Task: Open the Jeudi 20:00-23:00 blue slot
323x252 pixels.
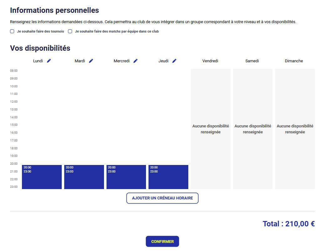Action: (x=168, y=177)
